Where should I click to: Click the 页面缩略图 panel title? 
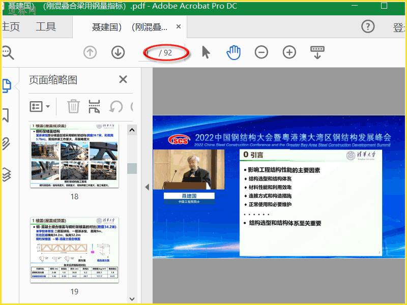[x=53, y=80]
